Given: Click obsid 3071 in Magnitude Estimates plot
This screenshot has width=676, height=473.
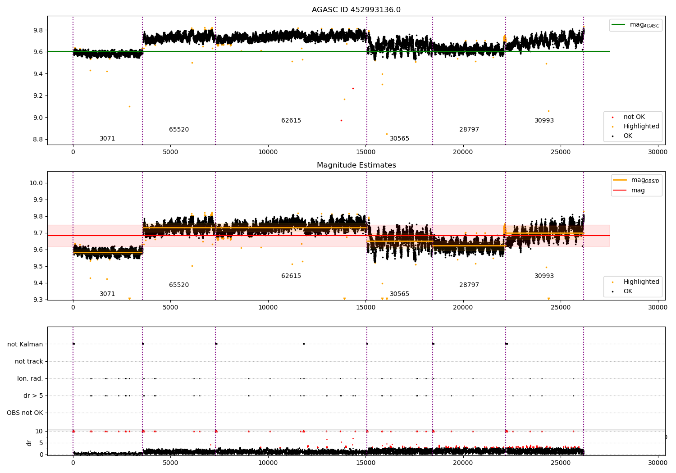Looking at the screenshot, I should point(107,294).
